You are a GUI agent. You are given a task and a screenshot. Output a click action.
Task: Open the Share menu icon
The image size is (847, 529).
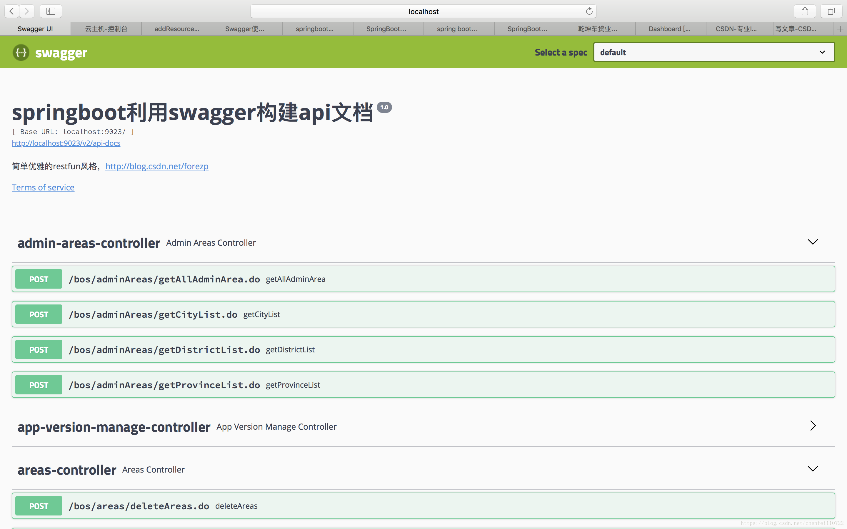tap(805, 11)
